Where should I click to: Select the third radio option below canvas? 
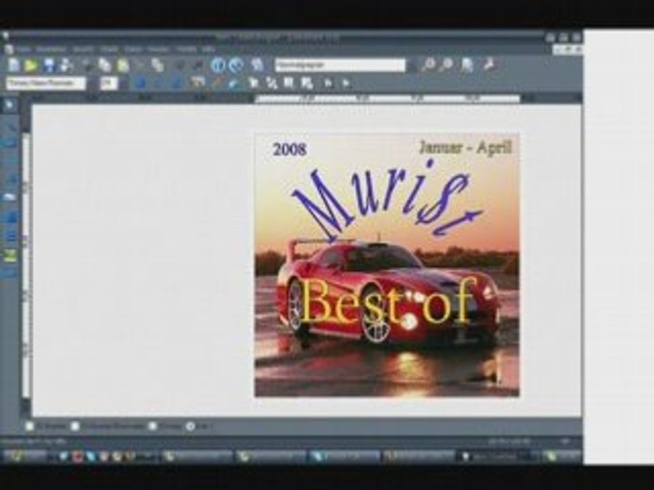point(153,426)
